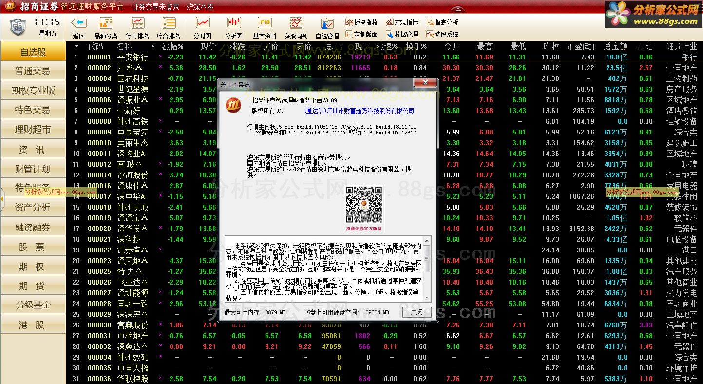This screenshot has height=384, width=703.
Task: Open 融资融券 sidebar tab
Action: pyautogui.click(x=33, y=227)
